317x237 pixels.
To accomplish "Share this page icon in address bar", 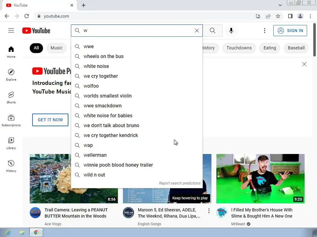I will click(x=268, y=16).
